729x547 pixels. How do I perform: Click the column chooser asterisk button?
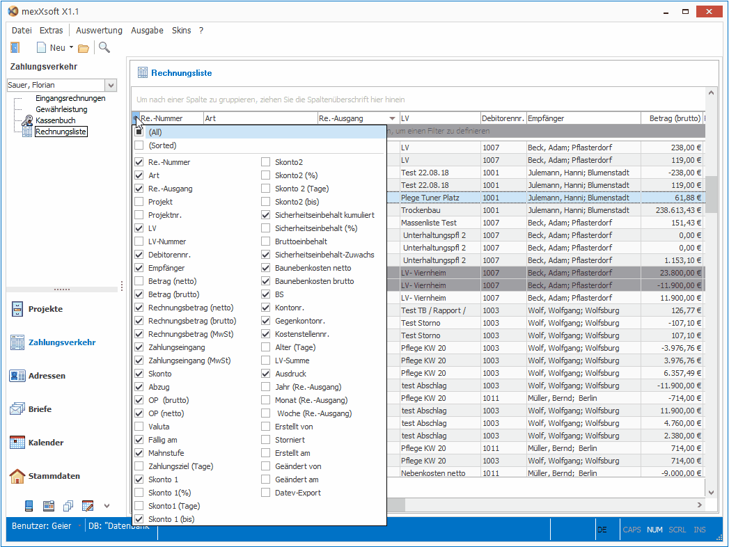(135, 118)
